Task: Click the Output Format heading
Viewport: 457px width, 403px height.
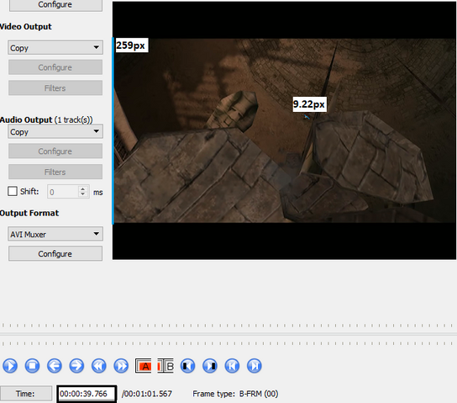Action: pos(29,213)
